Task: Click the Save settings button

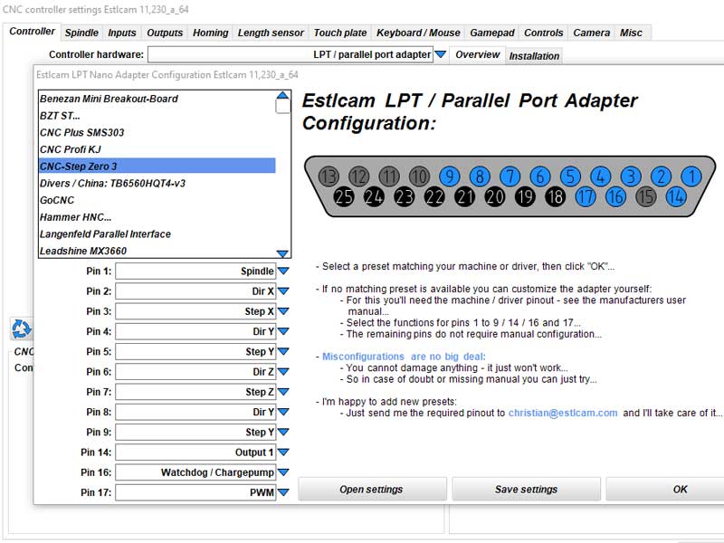Action: click(x=526, y=489)
